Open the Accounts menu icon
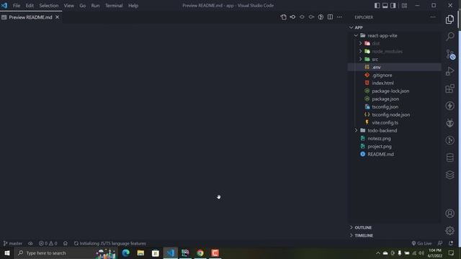This screenshot has height=259, width=461. point(449,214)
